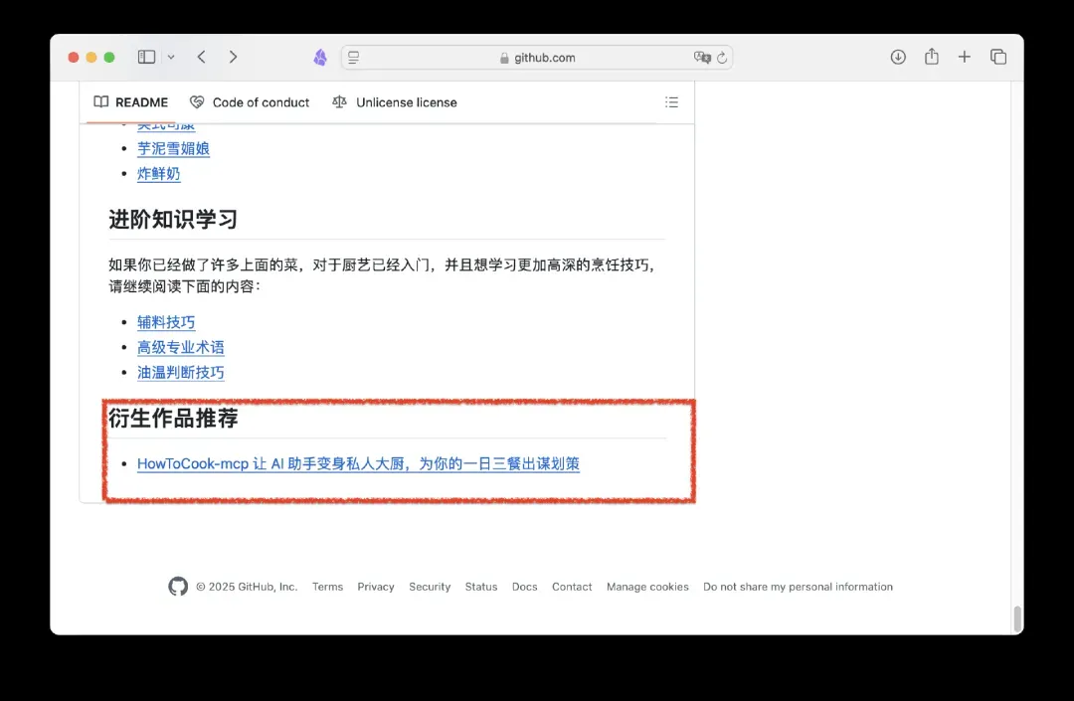Open the Terms footer link
This screenshot has height=701, width=1074.
click(x=327, y=587)
